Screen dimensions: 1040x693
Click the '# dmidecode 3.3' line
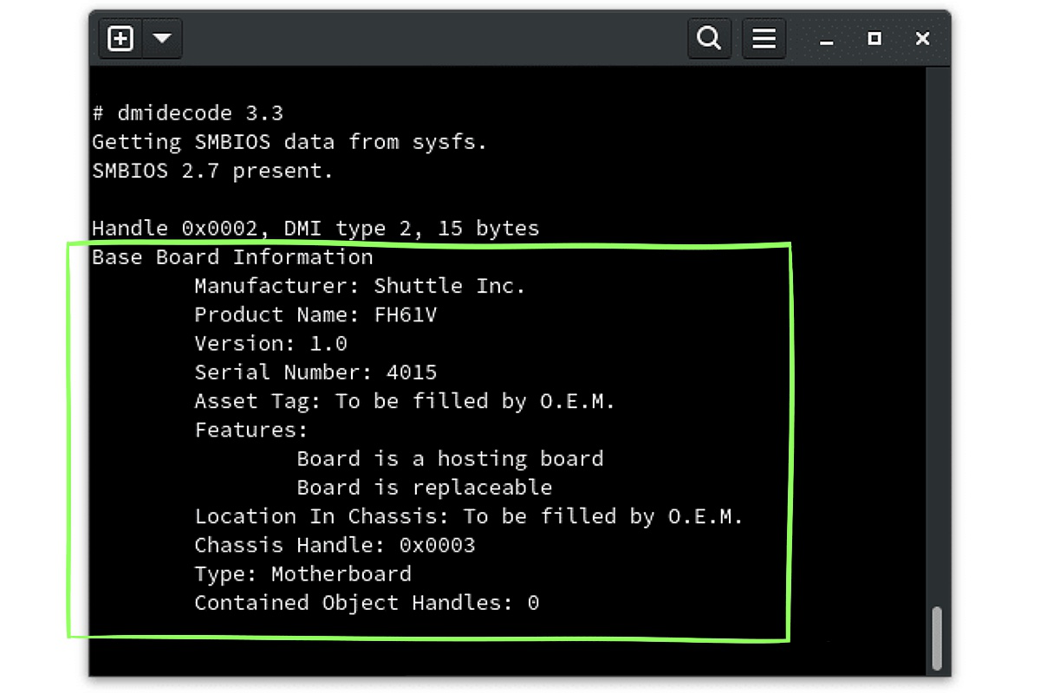tap(188, 113)
